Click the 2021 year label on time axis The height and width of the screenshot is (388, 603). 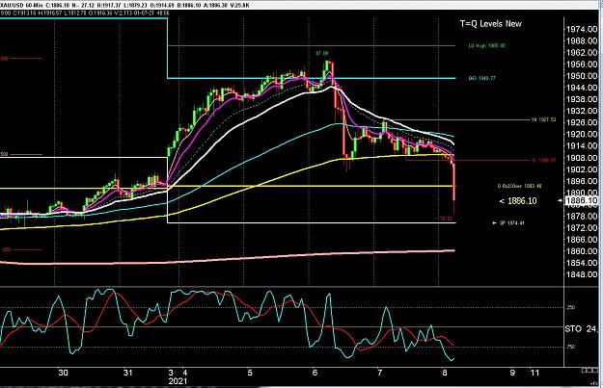coord(178,381)
